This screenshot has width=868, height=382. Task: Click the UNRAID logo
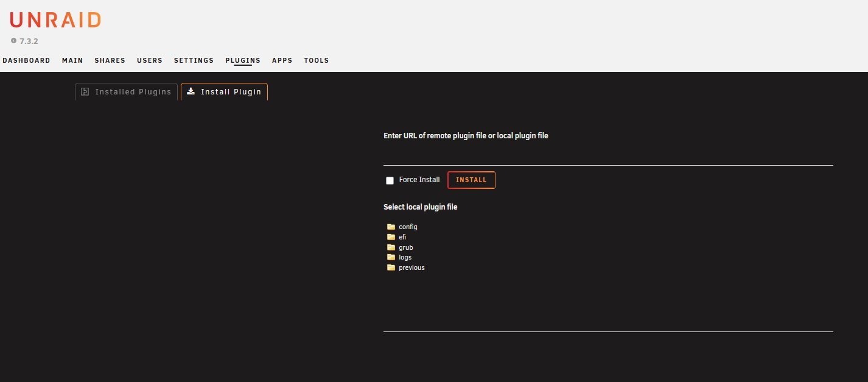pos(55,19)
